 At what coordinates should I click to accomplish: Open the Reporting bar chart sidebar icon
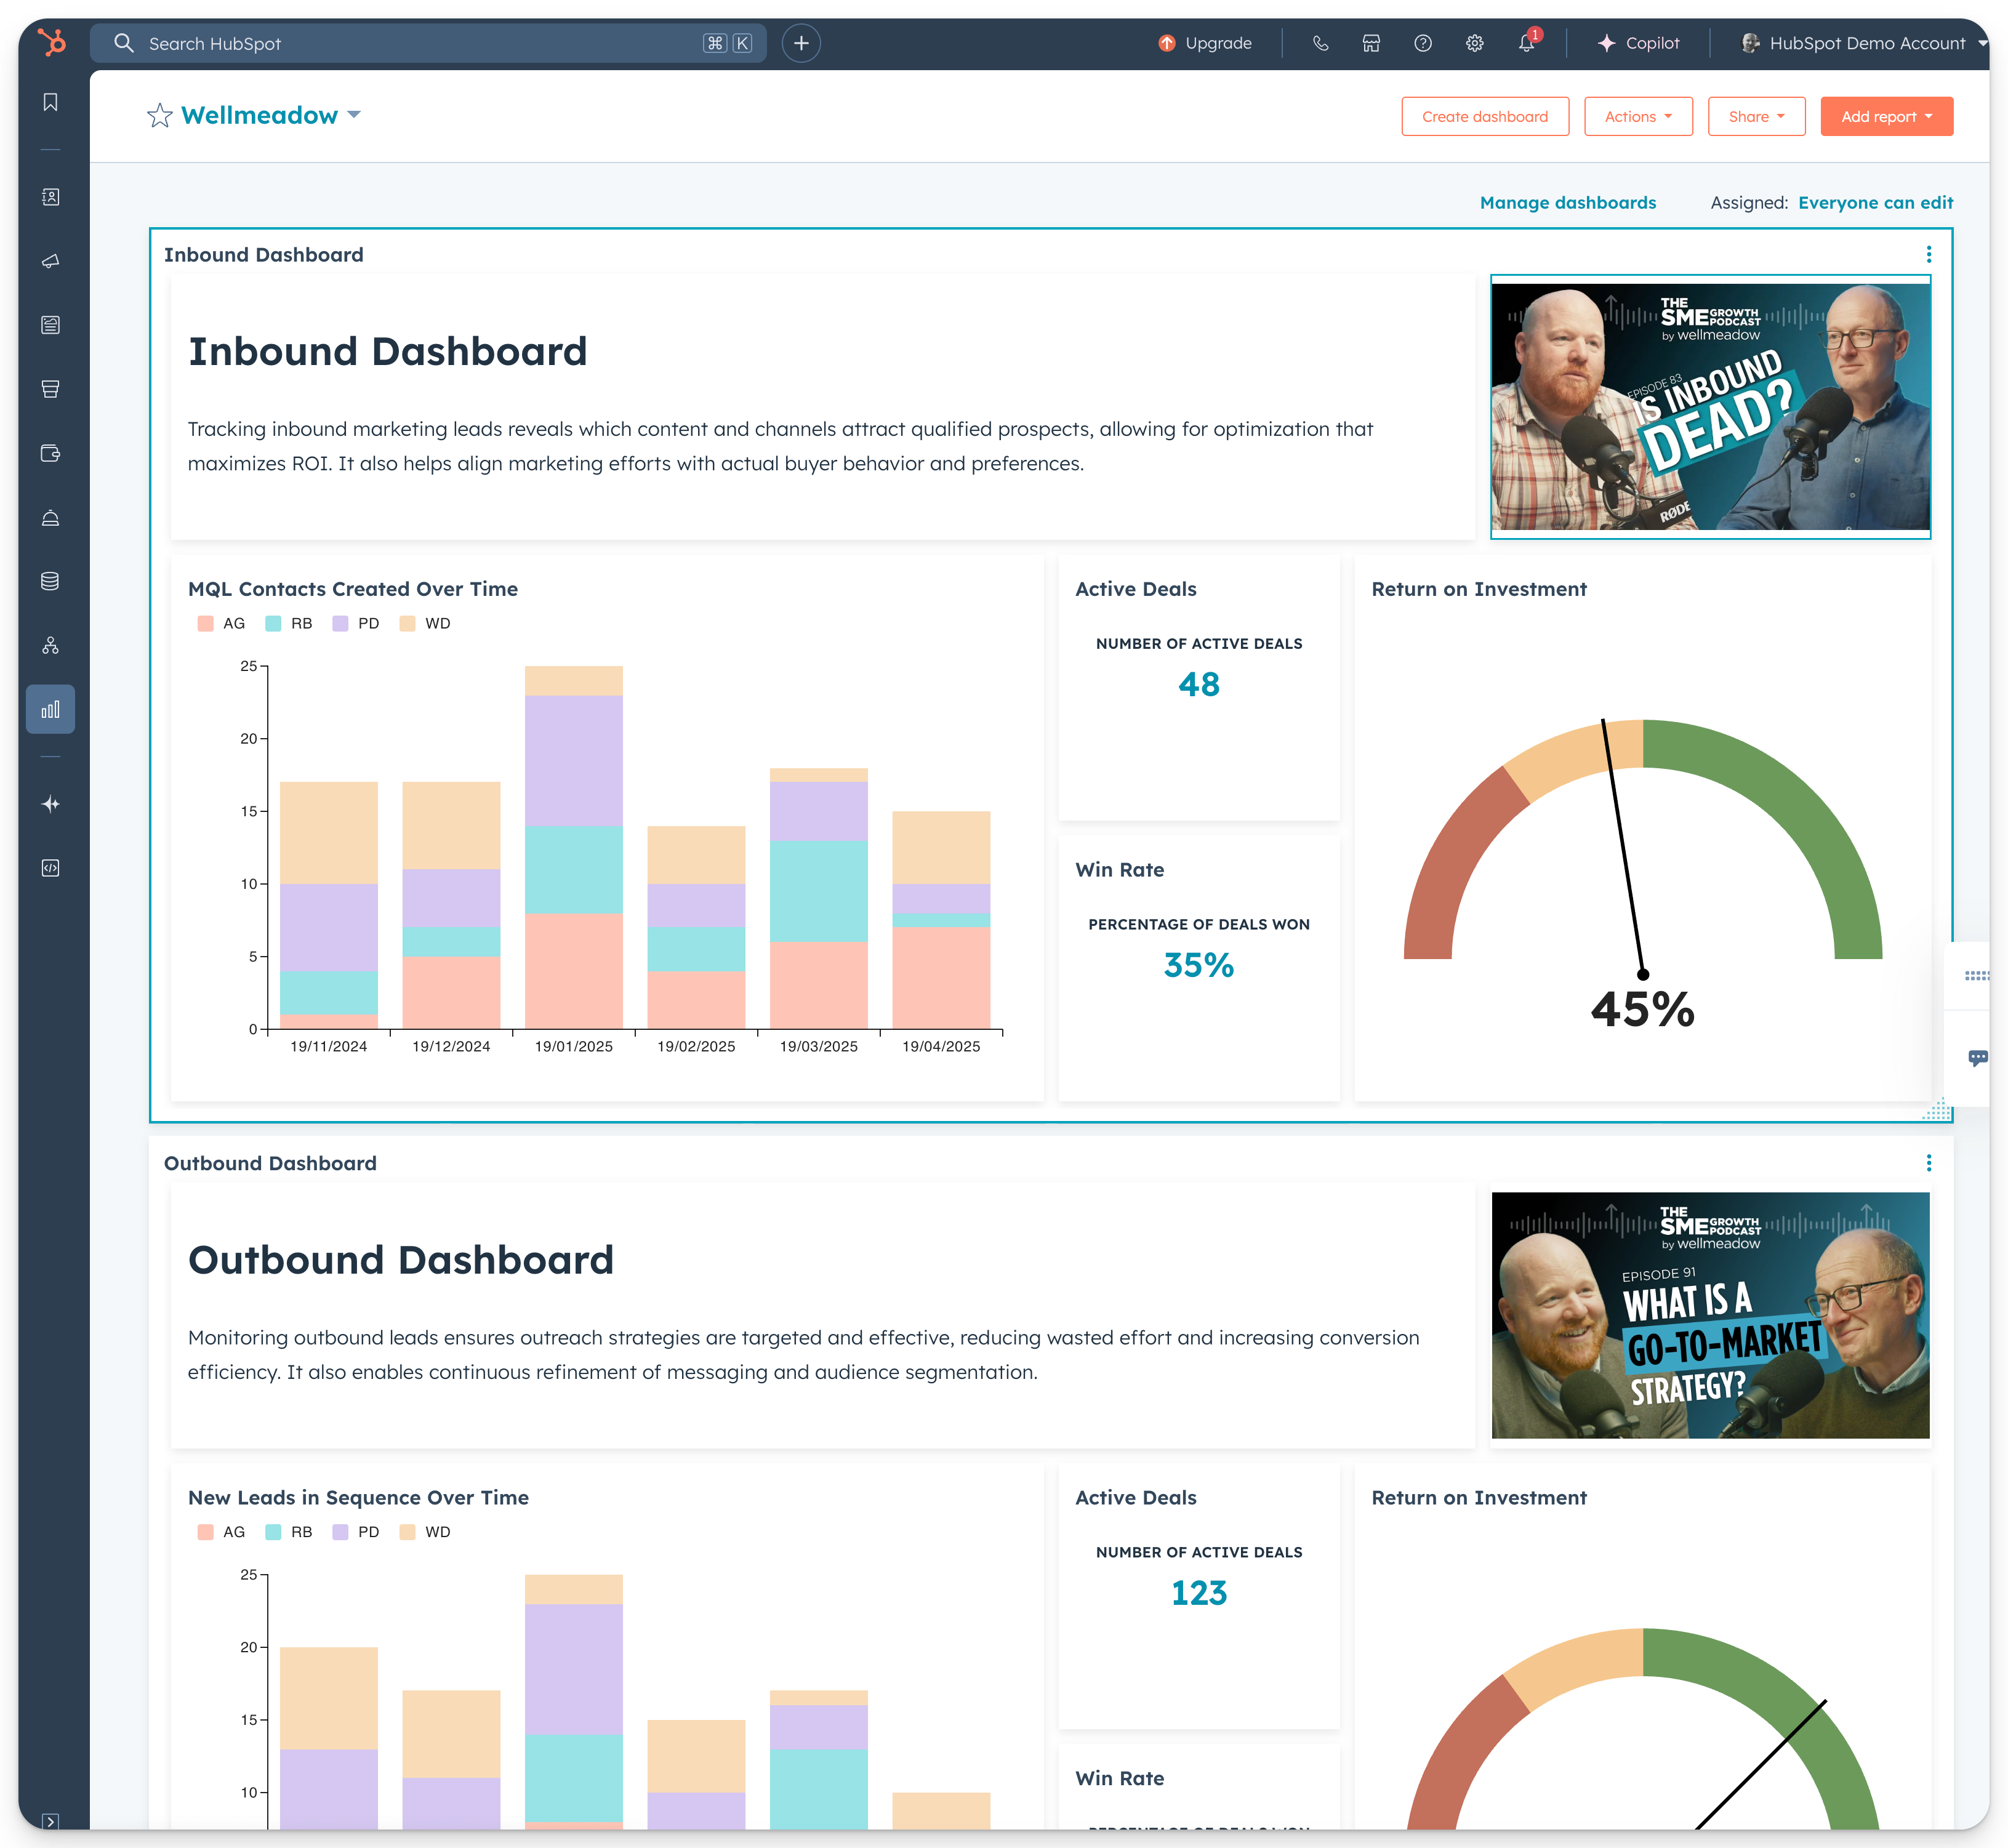(x=50, y=709)
